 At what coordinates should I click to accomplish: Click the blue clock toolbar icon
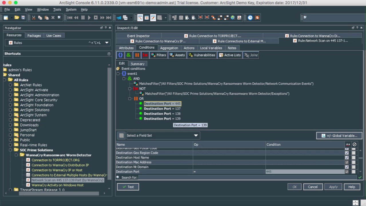(250, 17)
